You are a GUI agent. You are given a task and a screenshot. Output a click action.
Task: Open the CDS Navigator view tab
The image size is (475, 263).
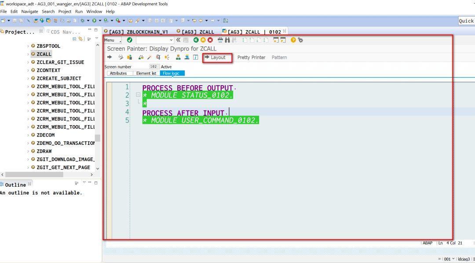click(64, 32)
